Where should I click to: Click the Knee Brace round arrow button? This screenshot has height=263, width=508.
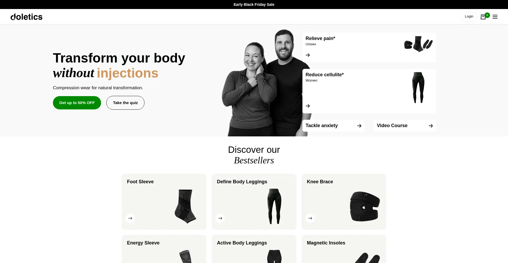pyautogui.click(x=310, y=218)
